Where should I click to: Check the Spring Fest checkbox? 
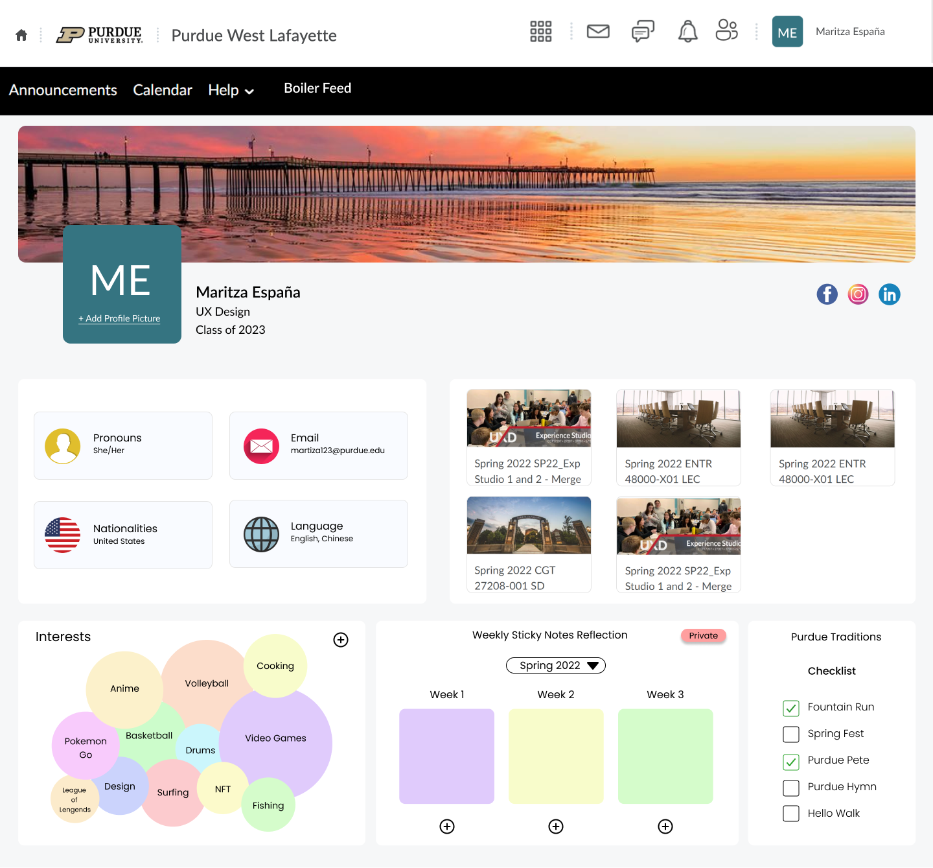(x=791, y=734)
